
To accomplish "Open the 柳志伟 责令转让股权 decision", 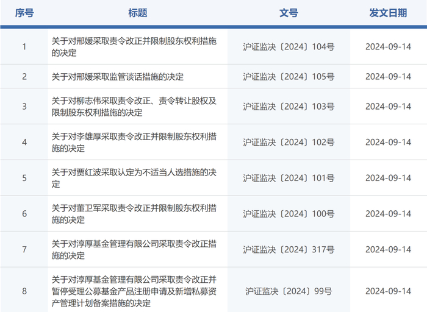I will pos(134,107).
